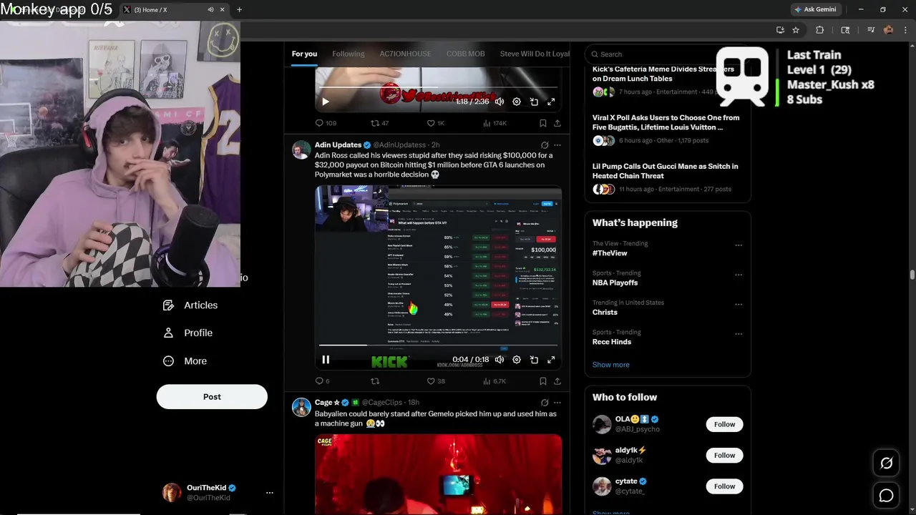Open Chrome extensions puzzle icon
The width and height of the screenshot is (916, 515).
pos(820,30)
